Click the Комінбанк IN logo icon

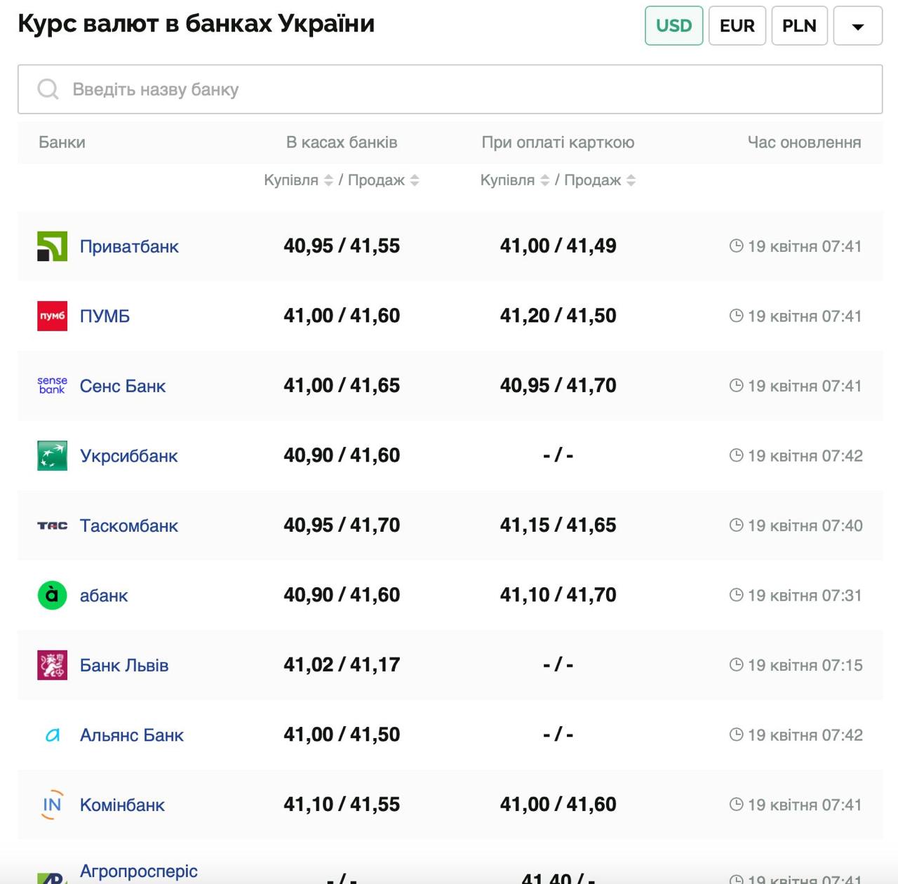pyautogui.click(x=52, y=805)
